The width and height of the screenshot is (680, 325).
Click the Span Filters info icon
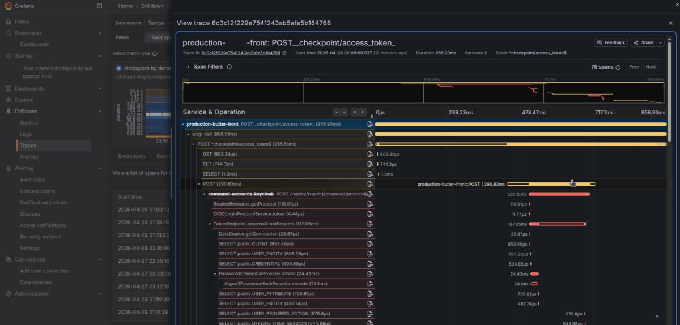coord(229,67)
